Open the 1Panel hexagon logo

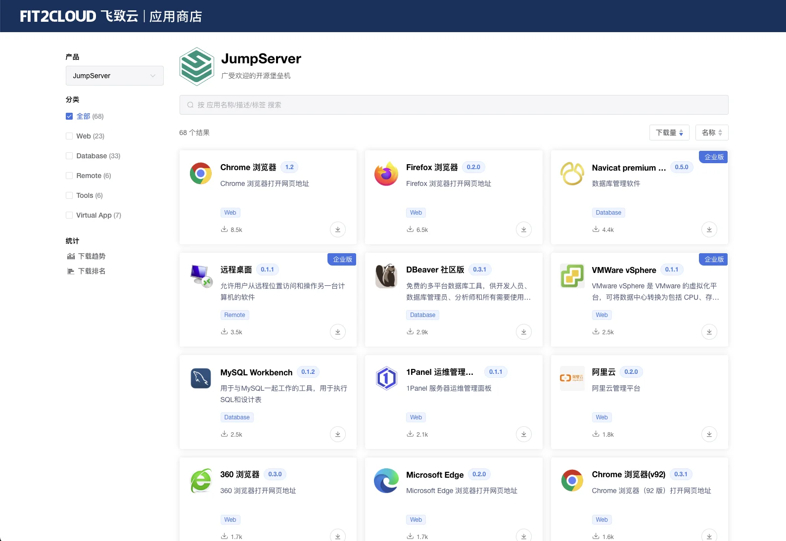386,378
